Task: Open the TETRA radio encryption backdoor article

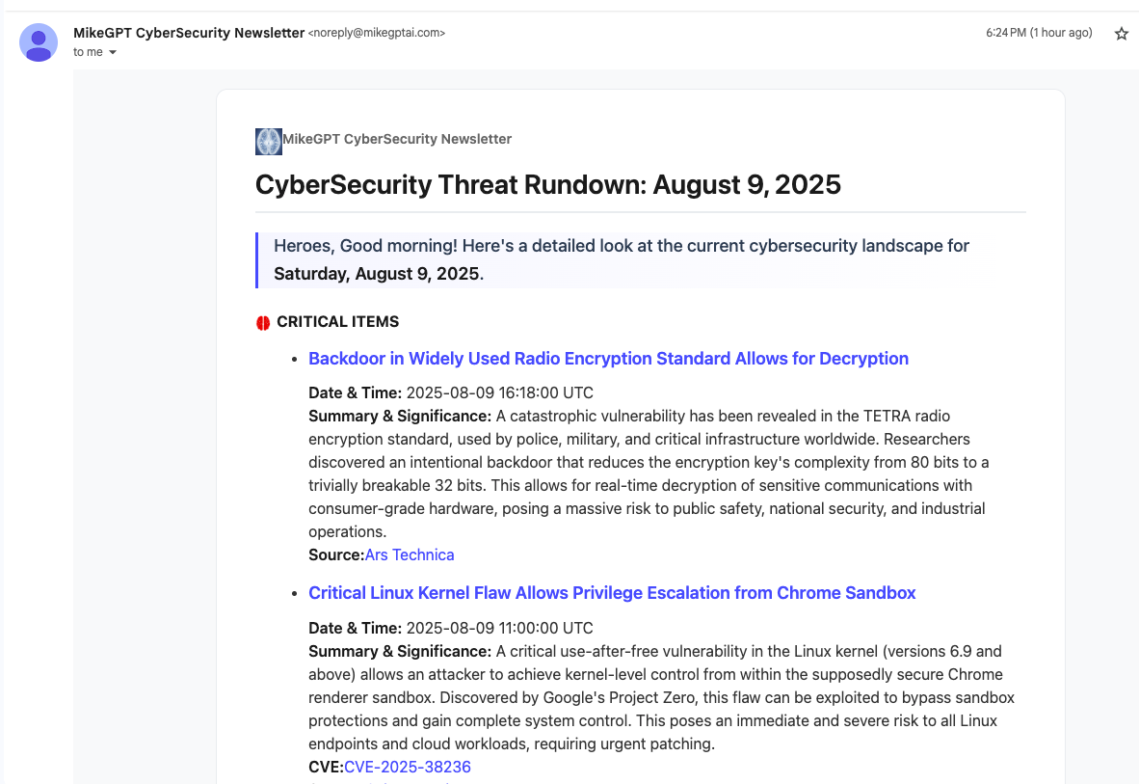Action: tap(608, 359)
